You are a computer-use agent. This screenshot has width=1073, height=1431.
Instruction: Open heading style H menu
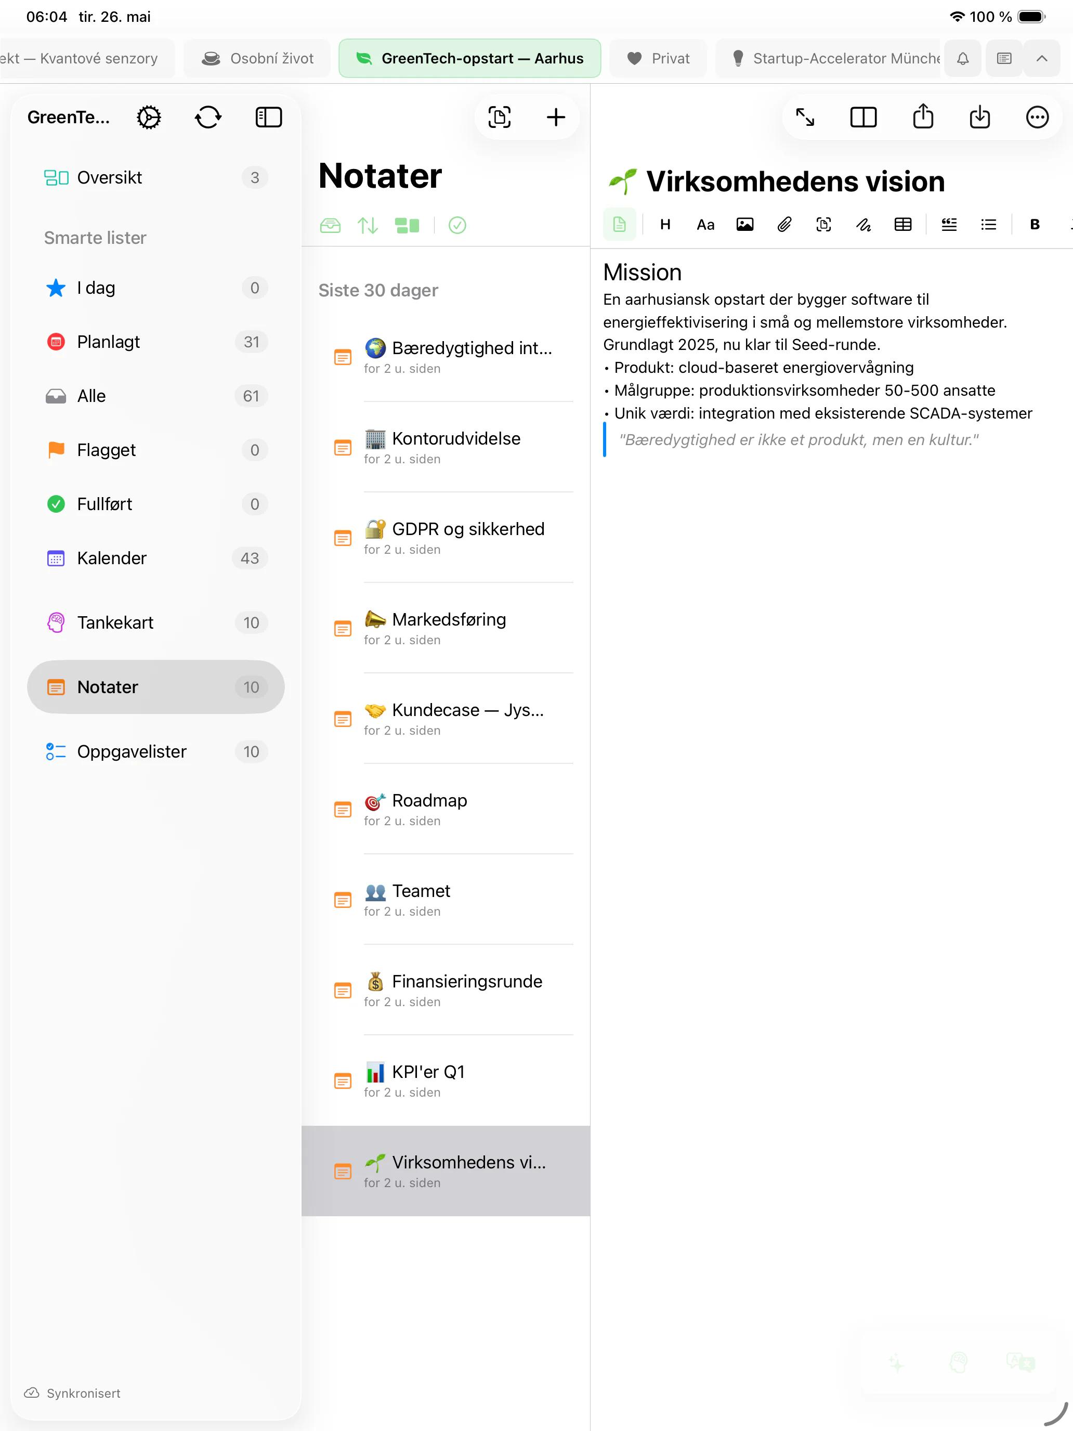pos(665,225)
